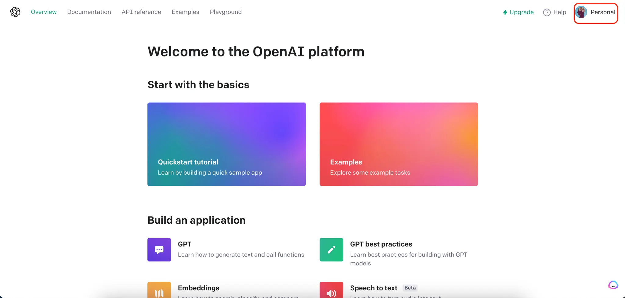Screen dimensions: 625x298
Task: Click 'Learn best practices for building' description
Action: pyautogui.click(x=409, y=259)
